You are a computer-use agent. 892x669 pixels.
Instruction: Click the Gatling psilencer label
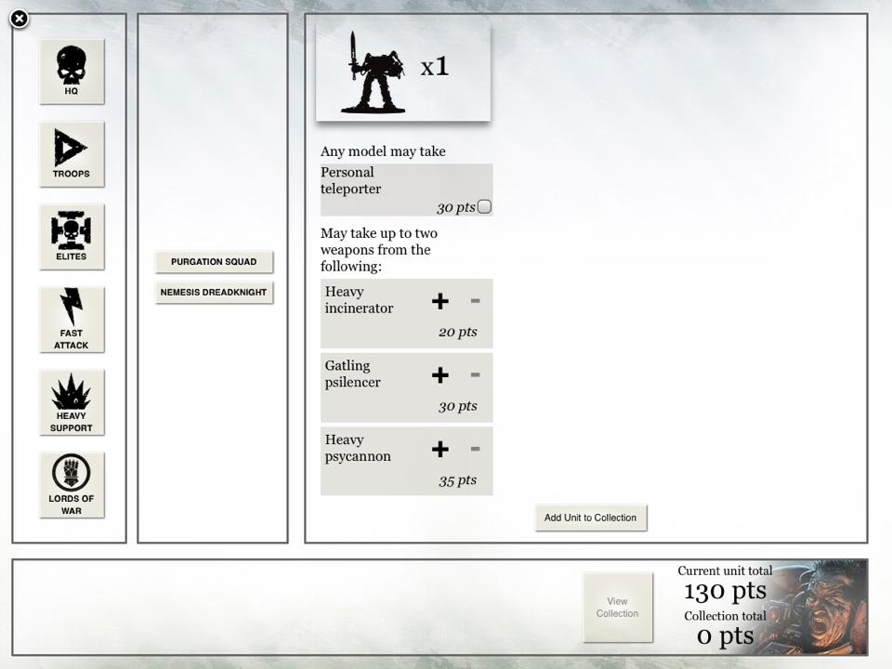tap(353, 374)
